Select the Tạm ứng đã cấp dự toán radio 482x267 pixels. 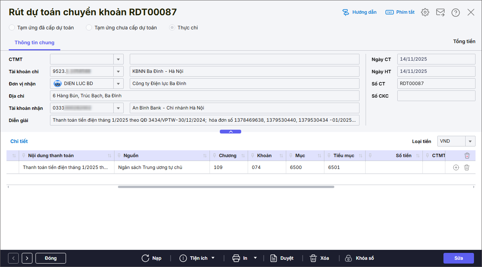point(12,27)
